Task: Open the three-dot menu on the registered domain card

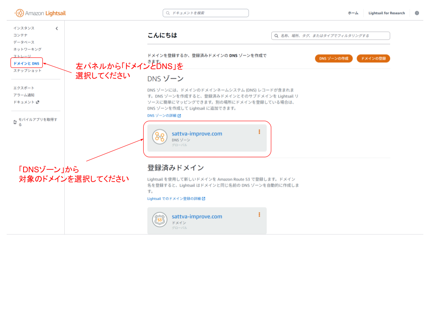Action: pos(260,215)
